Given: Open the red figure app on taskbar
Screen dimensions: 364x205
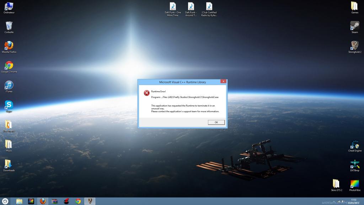Looking at the screenshot, I should (x=66, y=201).
